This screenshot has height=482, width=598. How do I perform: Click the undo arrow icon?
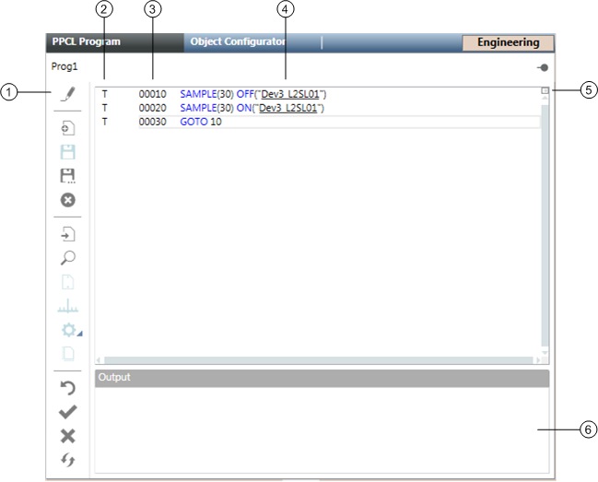click(x=67, y=388)
